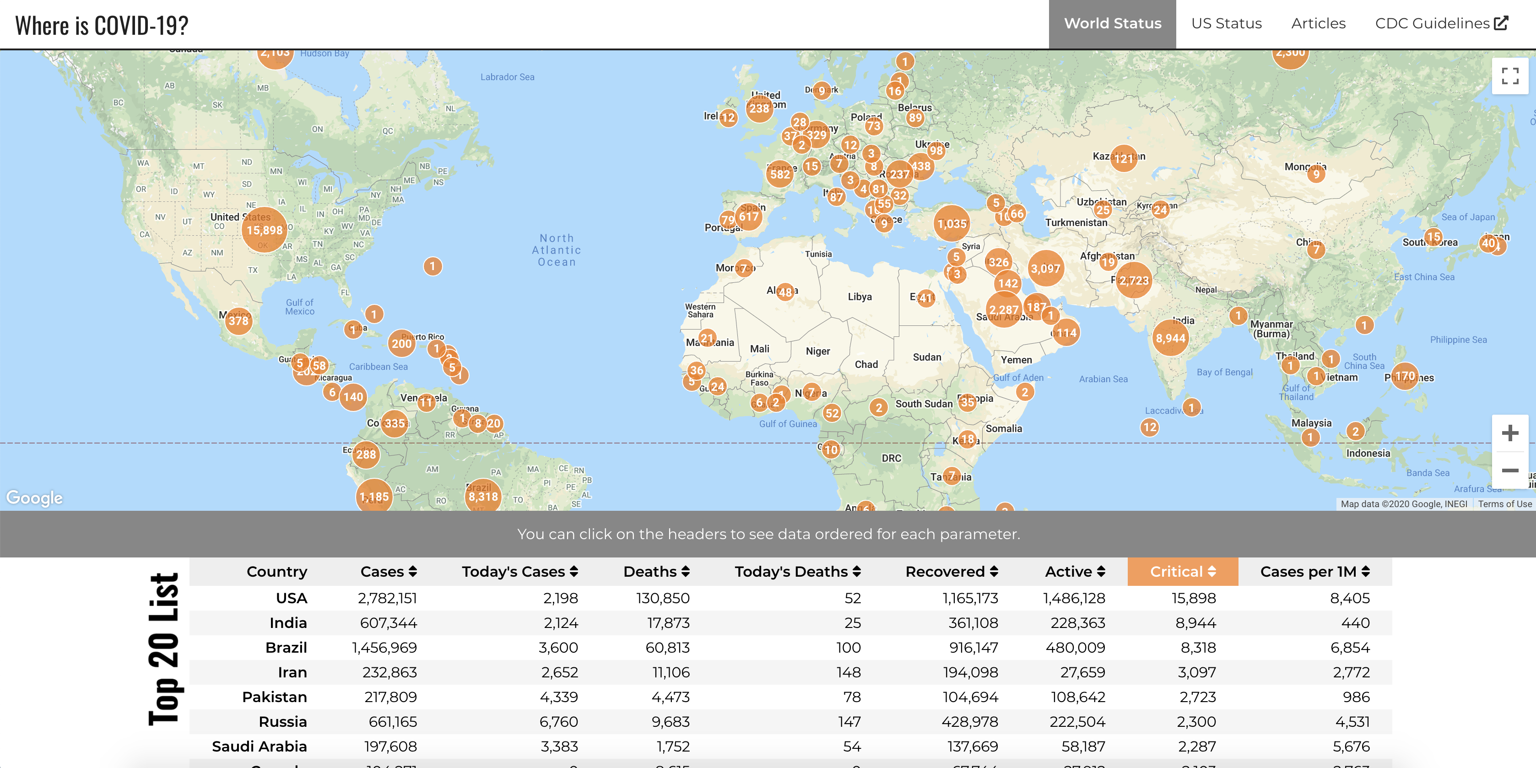
Task: Click the USA 15,898 cluster marker
Action: [264, 230]
